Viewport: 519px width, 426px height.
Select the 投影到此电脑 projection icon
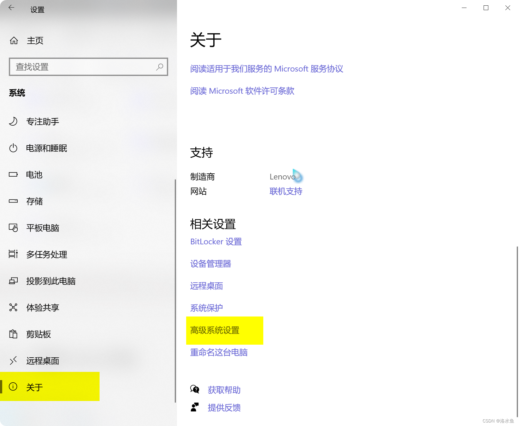pos(13,281)
